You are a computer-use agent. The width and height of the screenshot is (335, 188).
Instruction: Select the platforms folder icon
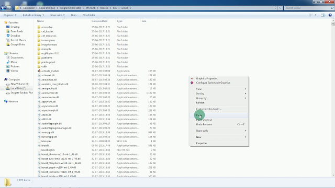coord(39,58)
